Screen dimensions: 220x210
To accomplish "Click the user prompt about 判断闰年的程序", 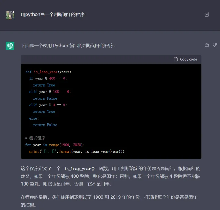I will 53,14.
